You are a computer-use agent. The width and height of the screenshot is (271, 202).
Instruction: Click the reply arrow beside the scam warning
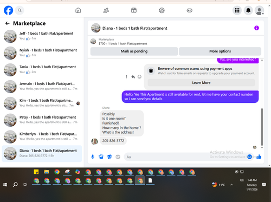pos(133,77)
